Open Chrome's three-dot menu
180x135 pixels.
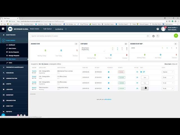[179, 21]
